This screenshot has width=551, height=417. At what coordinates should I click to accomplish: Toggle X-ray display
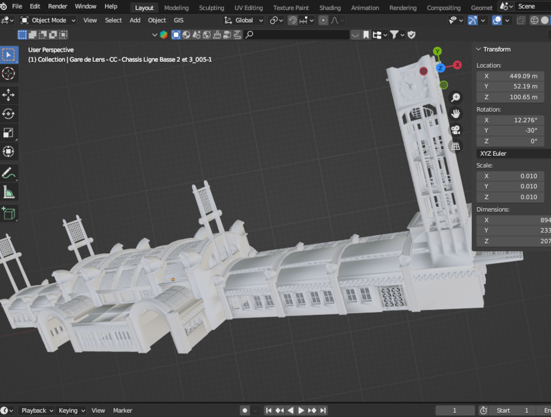[521, 20]
